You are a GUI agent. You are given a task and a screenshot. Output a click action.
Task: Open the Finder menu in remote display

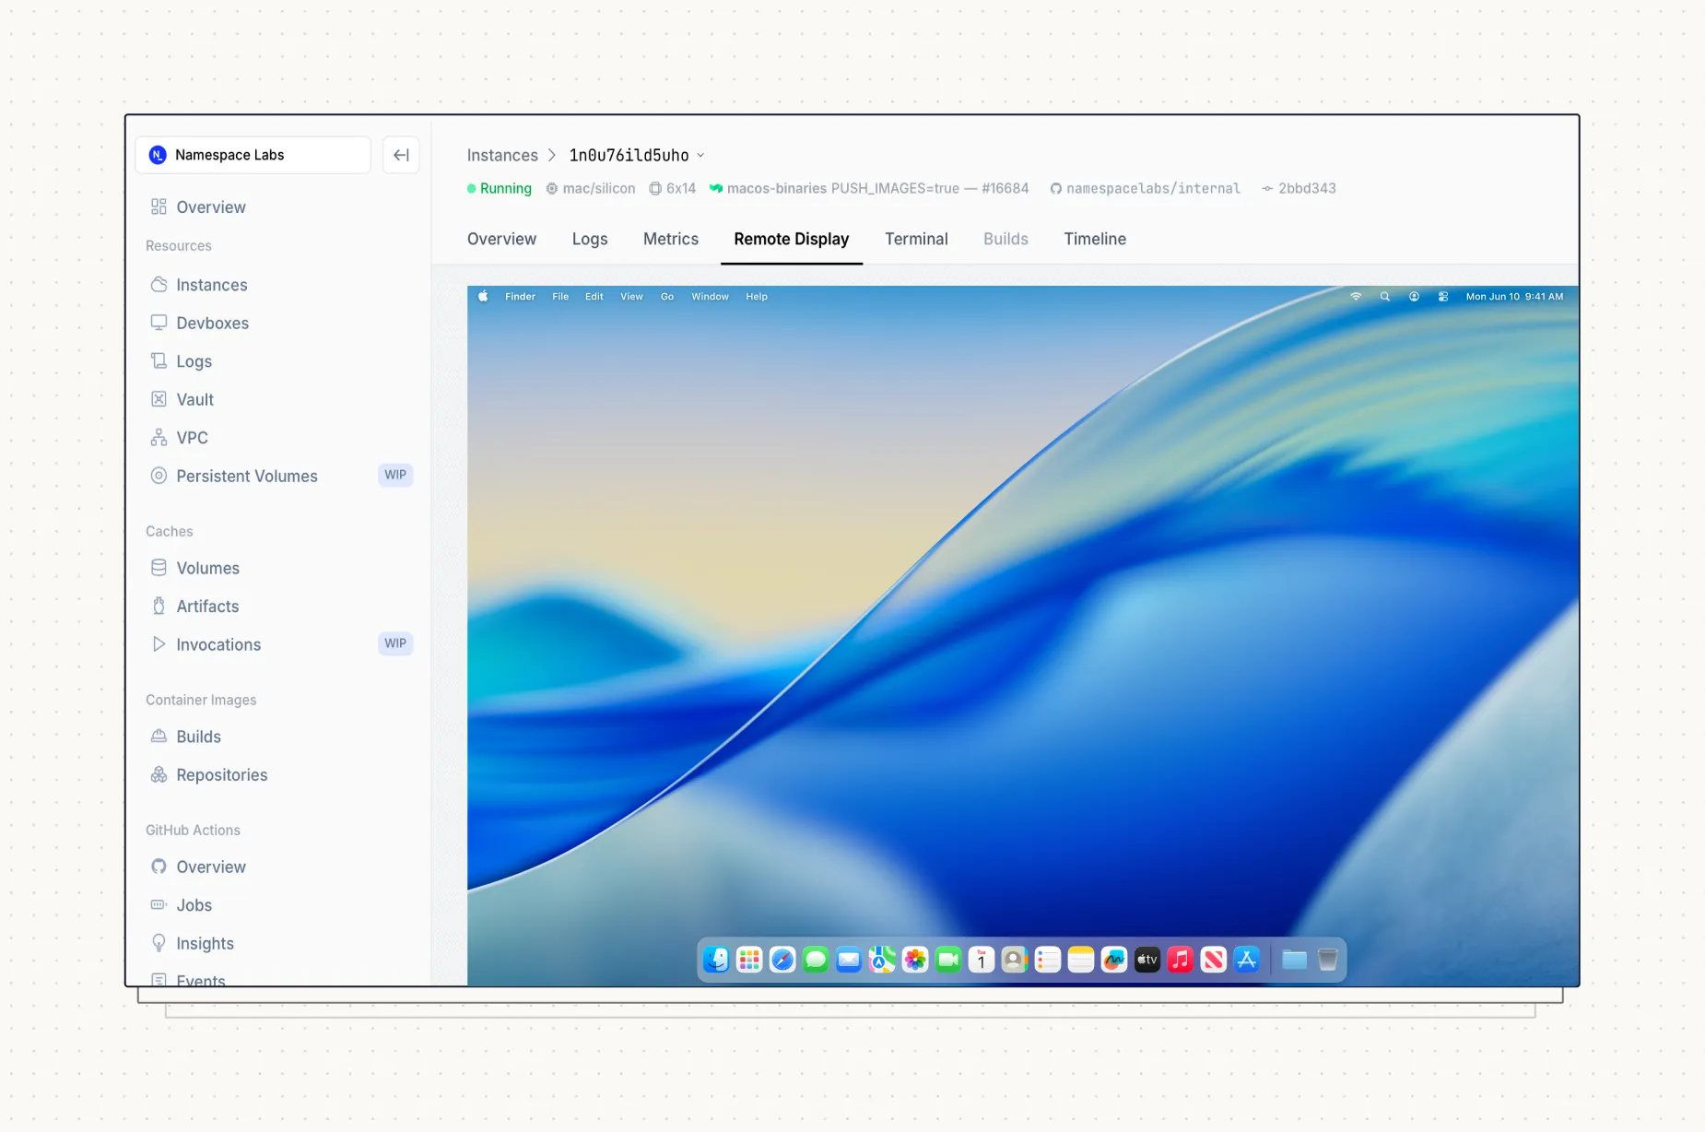pos(520,296)
